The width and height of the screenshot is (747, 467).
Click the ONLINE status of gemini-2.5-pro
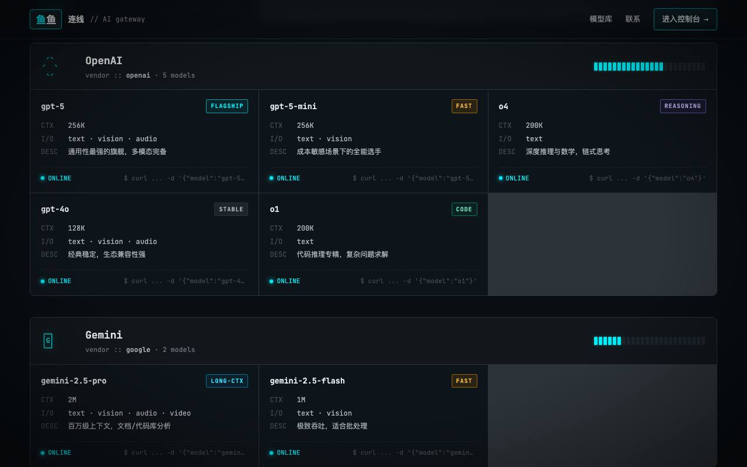tap(56, 452)
